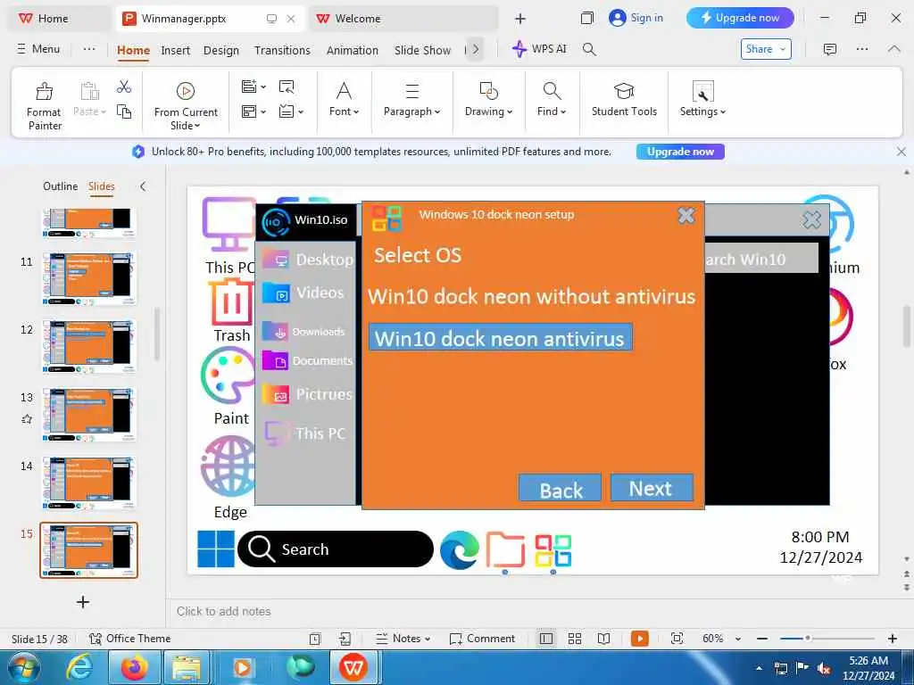The width and height of the screenshot is (914, 685).
Task: Open the Comment pane from status bar
Action: (x=482, y=639)
